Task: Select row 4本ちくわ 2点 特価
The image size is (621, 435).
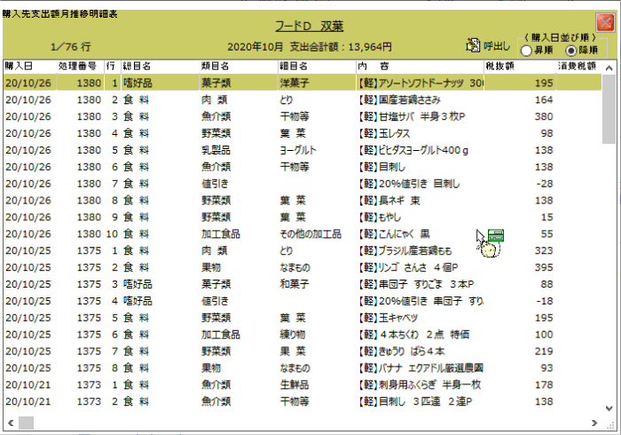Action: click(x=303, y=335)
